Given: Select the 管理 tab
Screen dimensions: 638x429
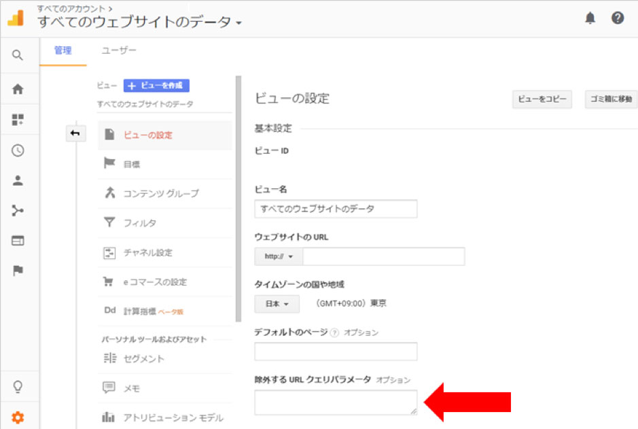Looking at the screenshot, I should (63, 51).
